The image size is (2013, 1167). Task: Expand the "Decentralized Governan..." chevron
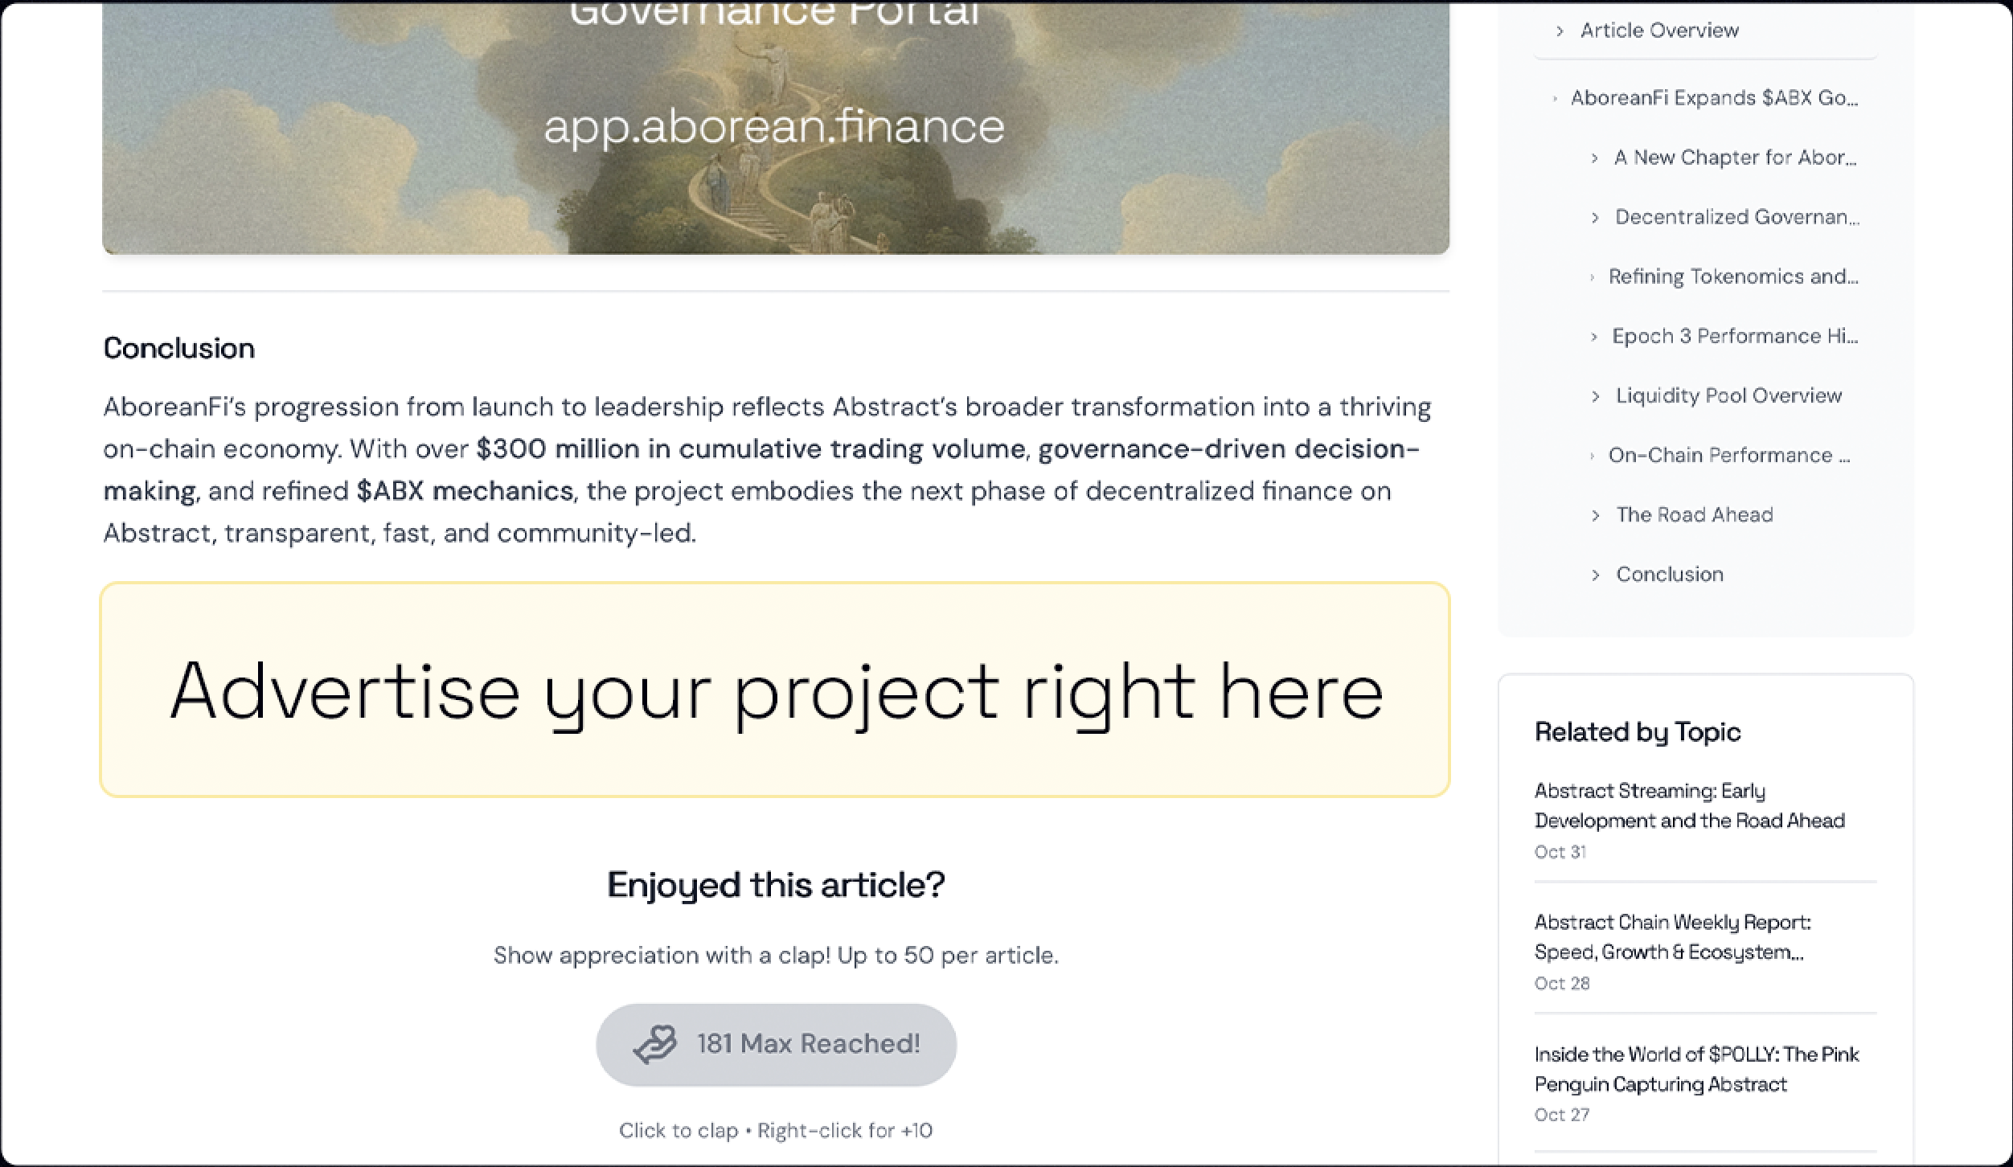1594,217
